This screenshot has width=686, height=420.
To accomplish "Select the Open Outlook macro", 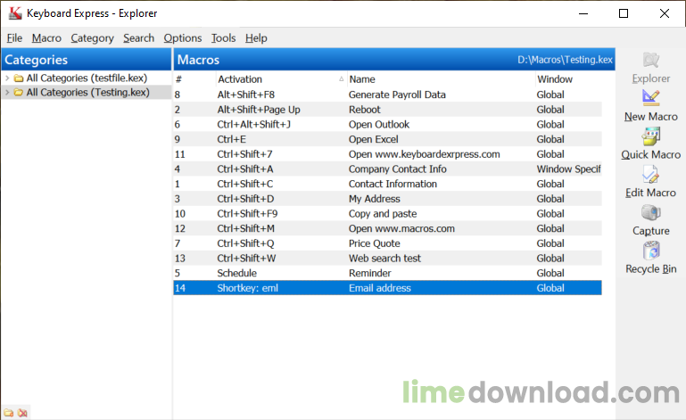I will click(x=388, y=124).
